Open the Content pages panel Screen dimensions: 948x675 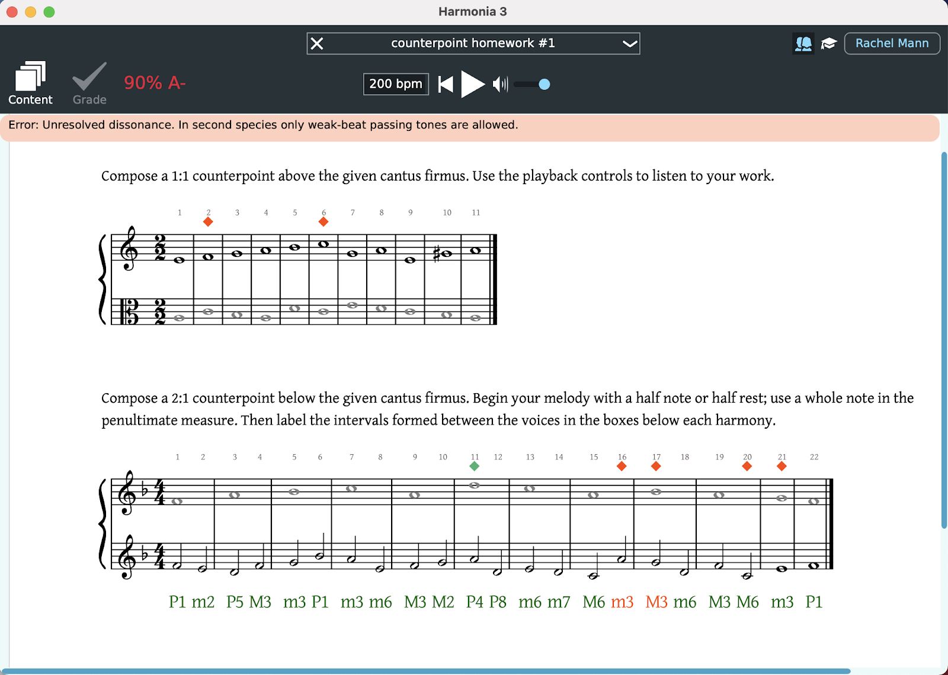click(x=30, y=83)
